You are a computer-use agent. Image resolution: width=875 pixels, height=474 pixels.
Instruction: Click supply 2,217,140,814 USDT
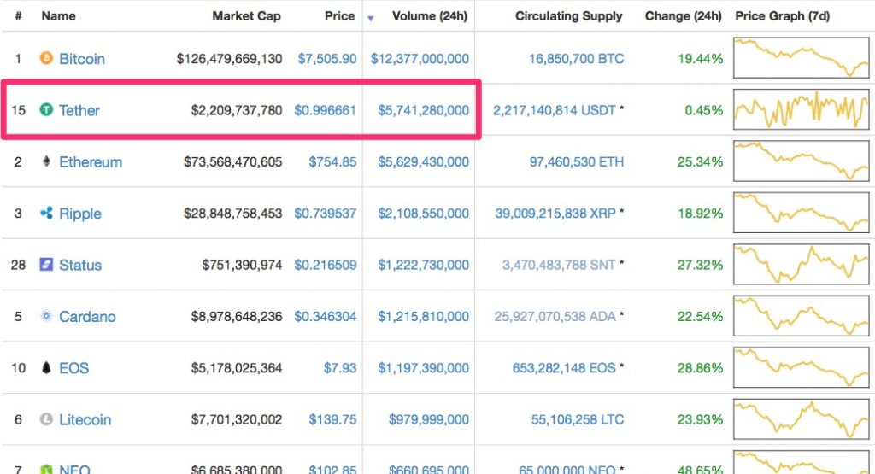pos(554,110)
